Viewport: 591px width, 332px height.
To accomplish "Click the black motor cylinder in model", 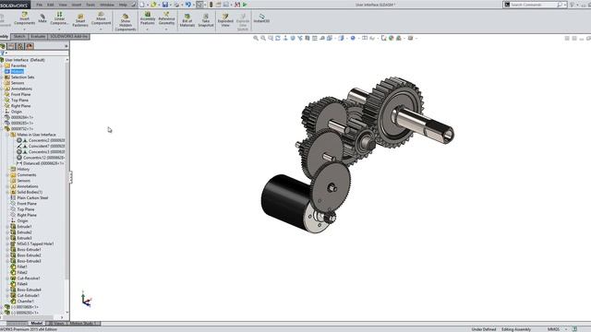I will pos(285,201).
